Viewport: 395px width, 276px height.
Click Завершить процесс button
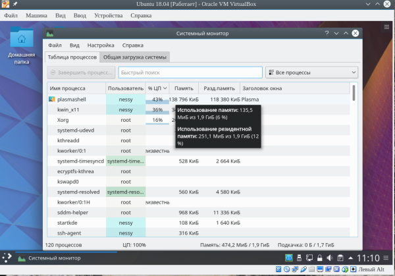pyautogui.click(x=81, y=72)
